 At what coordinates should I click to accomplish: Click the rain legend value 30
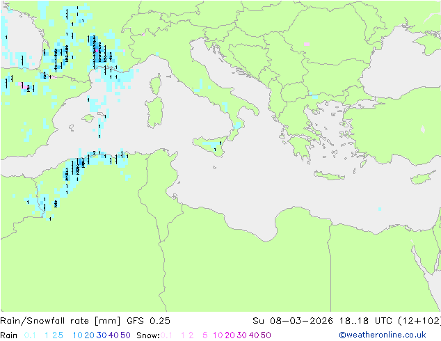point(102,335)
